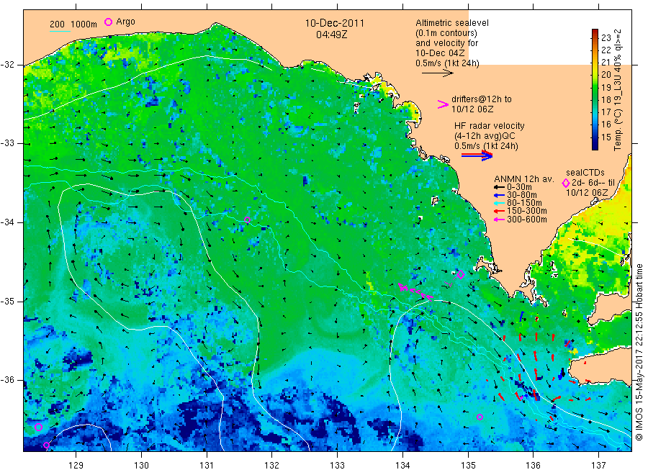Click Argo marker near 36.8°S 128.5°E
The width and height of the screenshot is (648, 475).
click(x=46, y=445)
